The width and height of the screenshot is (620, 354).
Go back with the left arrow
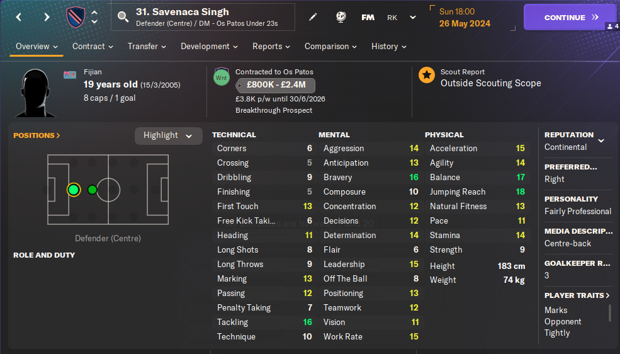(x=19, y=17)
